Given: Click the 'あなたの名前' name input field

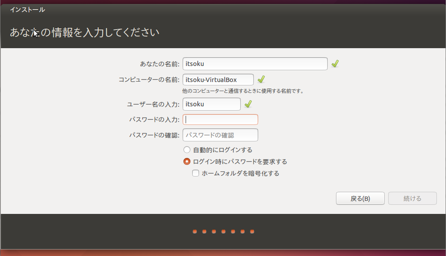Looking at the screenshot, I should pos(255,64).
